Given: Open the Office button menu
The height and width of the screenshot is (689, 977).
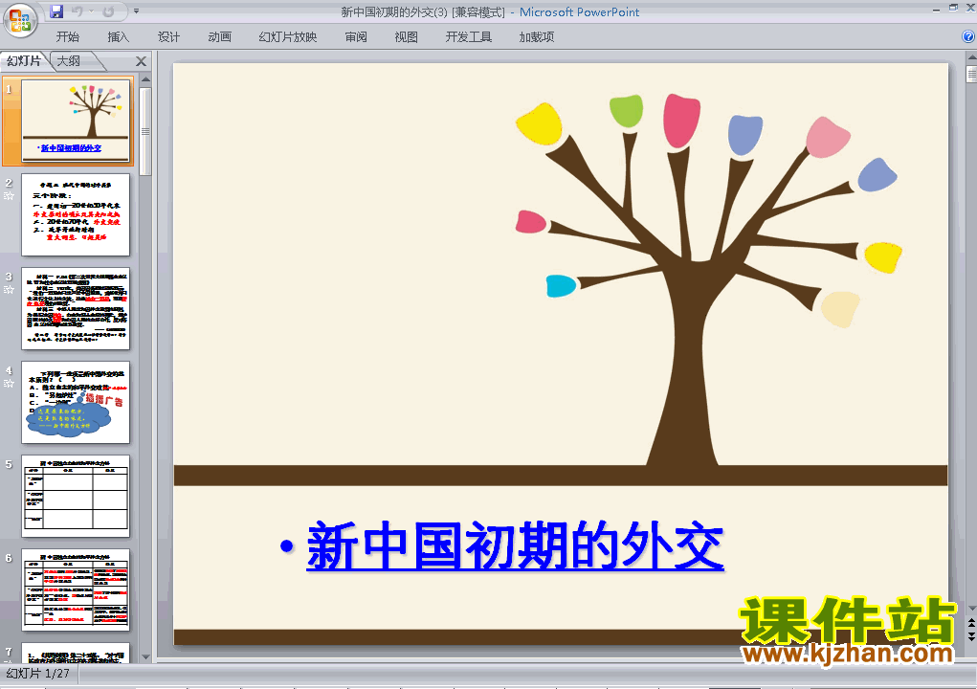Looking at the screenshot, I should pos(20,20).
